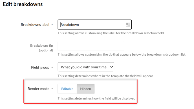Click the chevron arrow on the Field group select
The width and height of the screenshot is (194, 109).
[111, 67]
